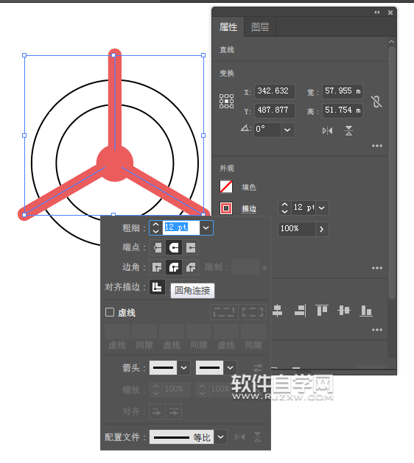Viewport: 414px width, 463px height.
Task: Edit the 100% opacity field
Action: click(x=296, y=229)
